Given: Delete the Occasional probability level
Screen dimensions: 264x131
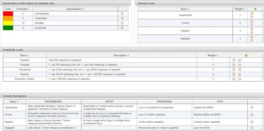Looking at the screenshot, I should 240,70.
